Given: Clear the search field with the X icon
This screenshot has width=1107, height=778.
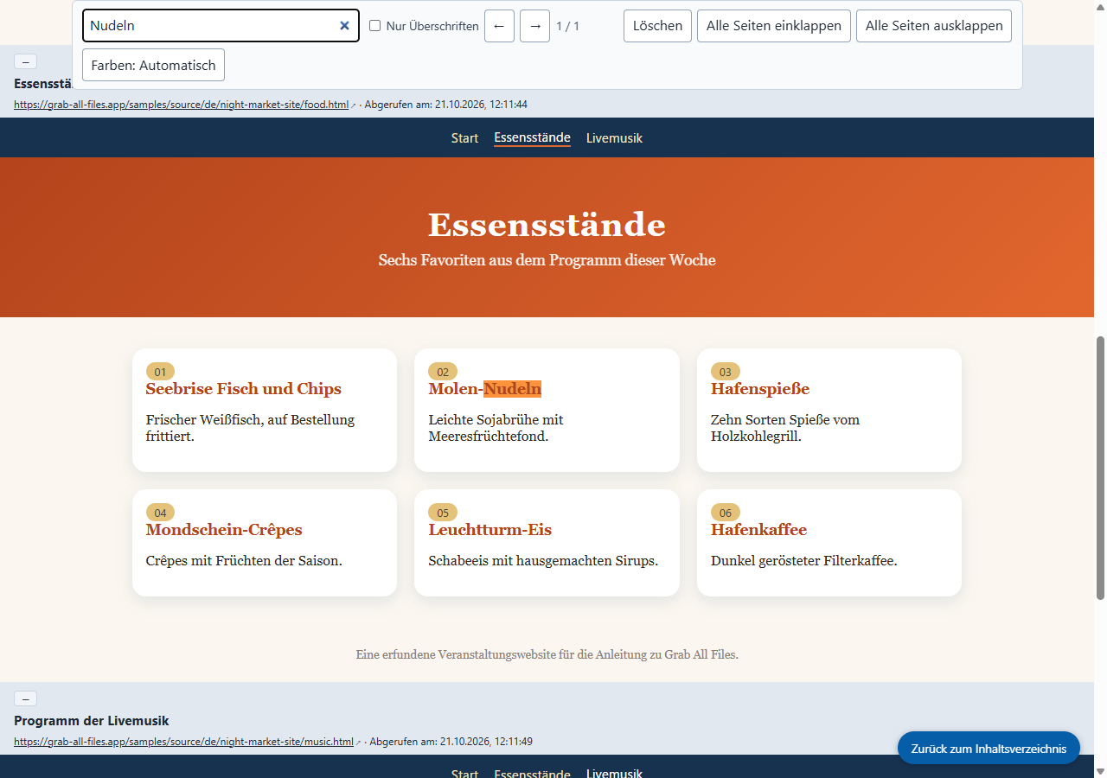Looking at the screenshot, I should [344, 26].
